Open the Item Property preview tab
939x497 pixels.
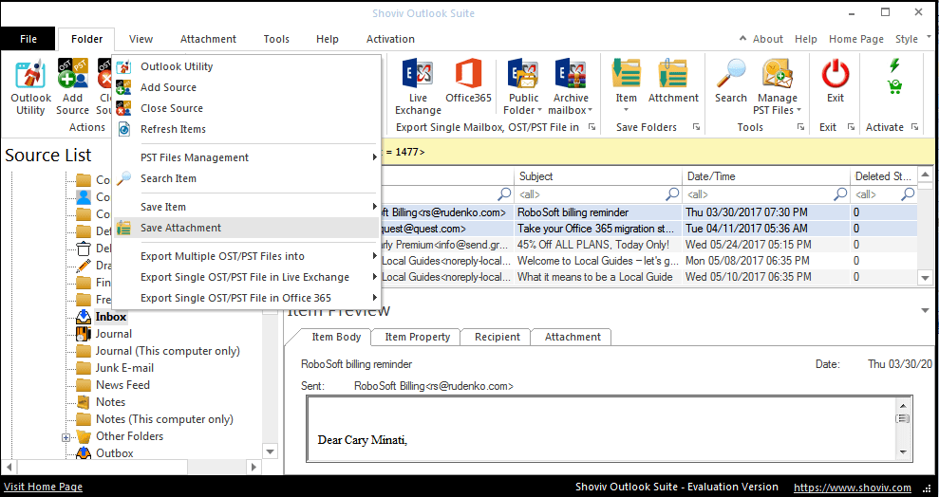[418, 338]
